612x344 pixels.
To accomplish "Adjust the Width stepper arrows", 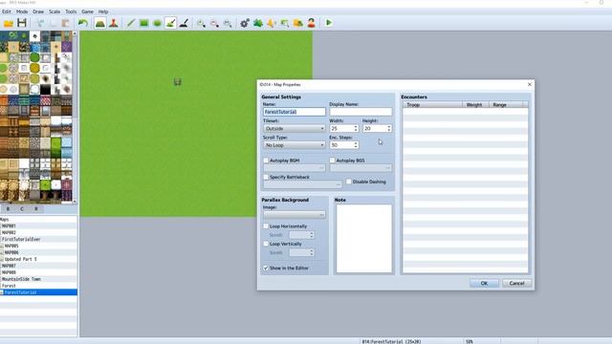I will [356, 129].
